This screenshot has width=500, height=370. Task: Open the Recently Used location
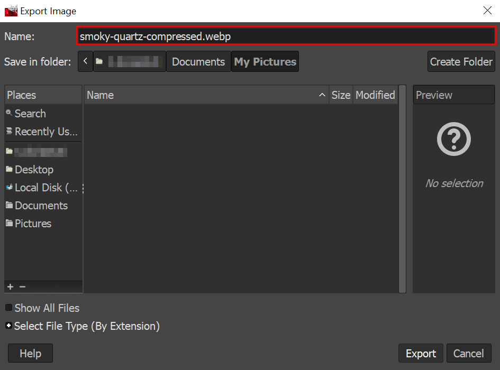(42, 132)
